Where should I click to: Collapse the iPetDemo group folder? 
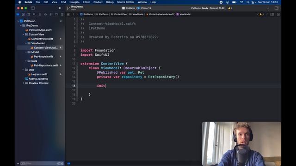click(21, 26)
